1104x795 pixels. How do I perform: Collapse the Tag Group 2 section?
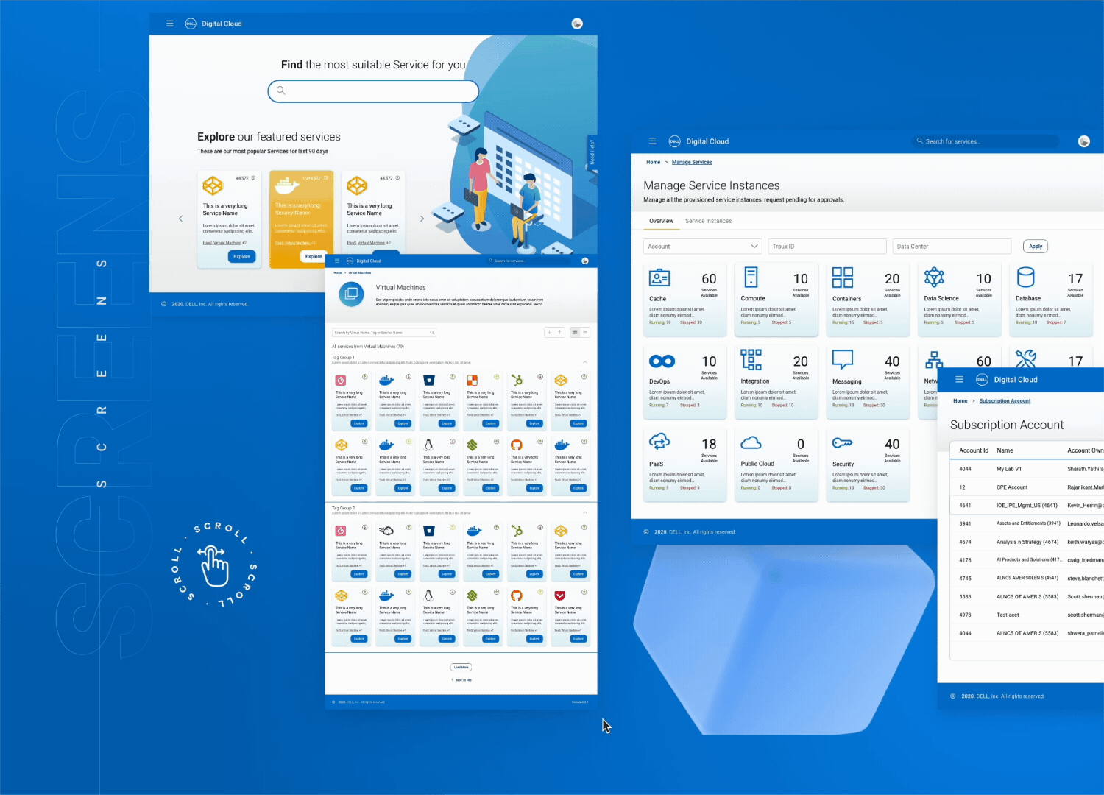(585, 512)
